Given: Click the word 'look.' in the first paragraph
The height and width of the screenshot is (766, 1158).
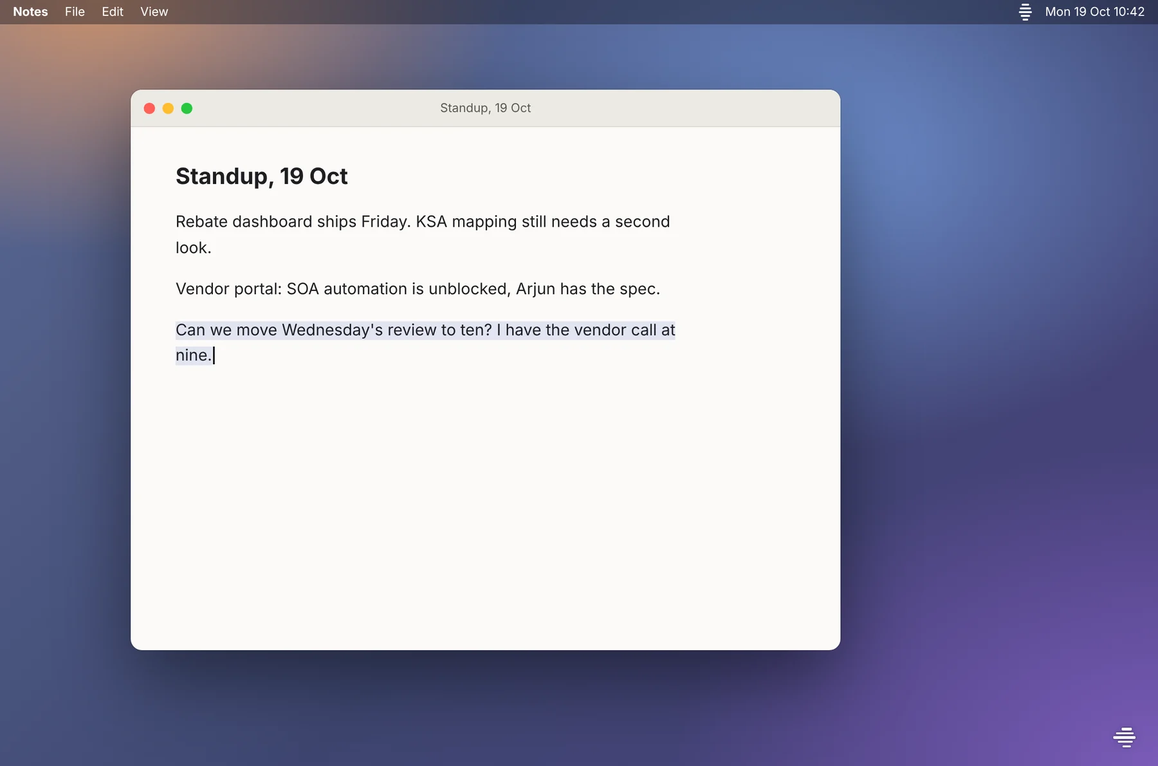Looking at the screenshot, I should tap(193, 248).
